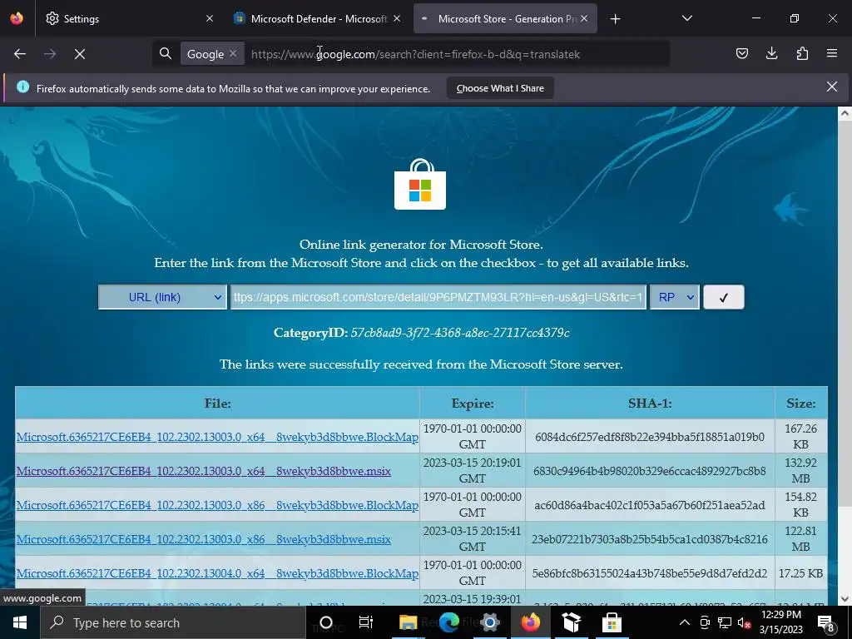Click the page scrollbar down arrow

[x=845, y=599]
